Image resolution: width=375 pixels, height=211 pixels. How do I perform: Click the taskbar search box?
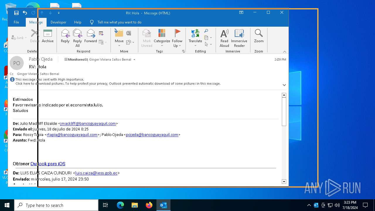56,205
